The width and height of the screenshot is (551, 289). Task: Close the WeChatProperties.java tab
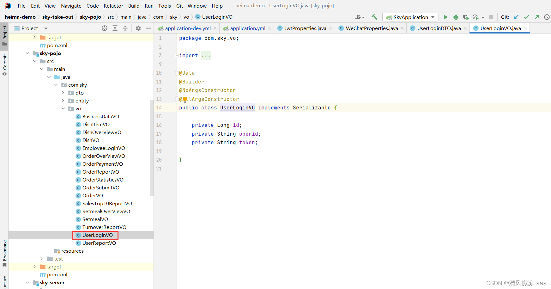[x=402, y=28]
